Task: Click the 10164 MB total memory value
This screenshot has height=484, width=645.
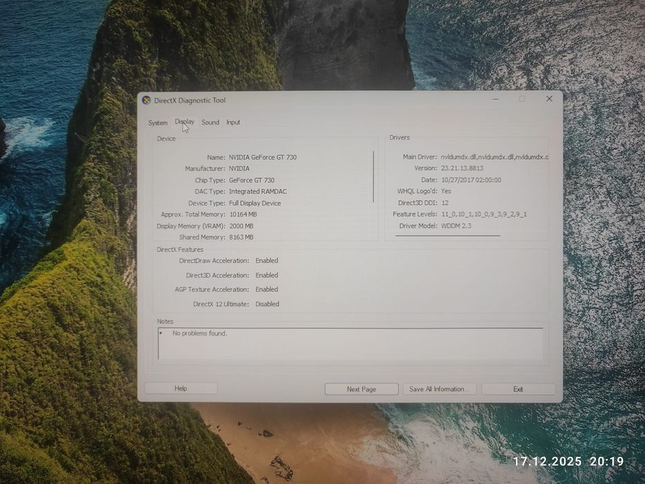Action: point(243,214)
